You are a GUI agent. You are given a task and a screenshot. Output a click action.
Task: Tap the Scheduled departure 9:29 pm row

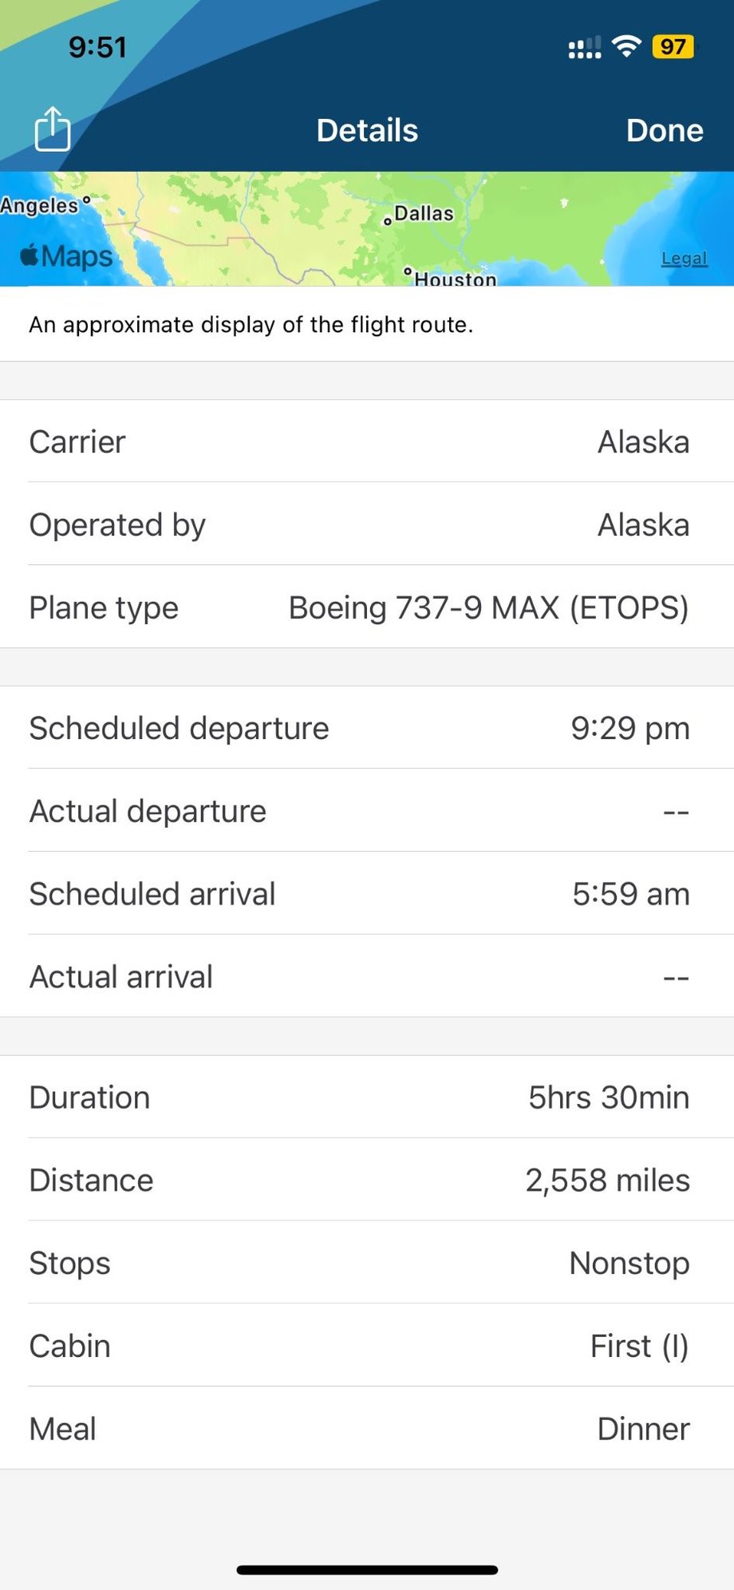click(367, 728)
